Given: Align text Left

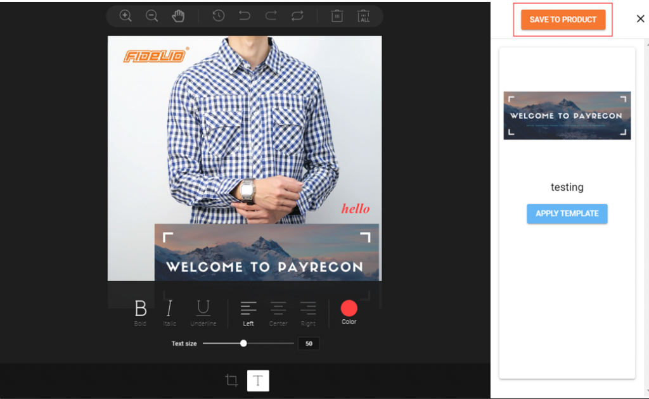Looking at the screenshot, I should [x=248, y=314].
